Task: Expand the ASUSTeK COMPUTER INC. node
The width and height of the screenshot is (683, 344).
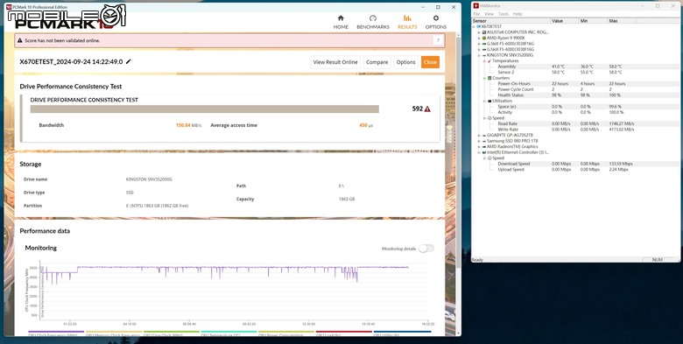Action: pyautogui.click(x=479, y=32)
